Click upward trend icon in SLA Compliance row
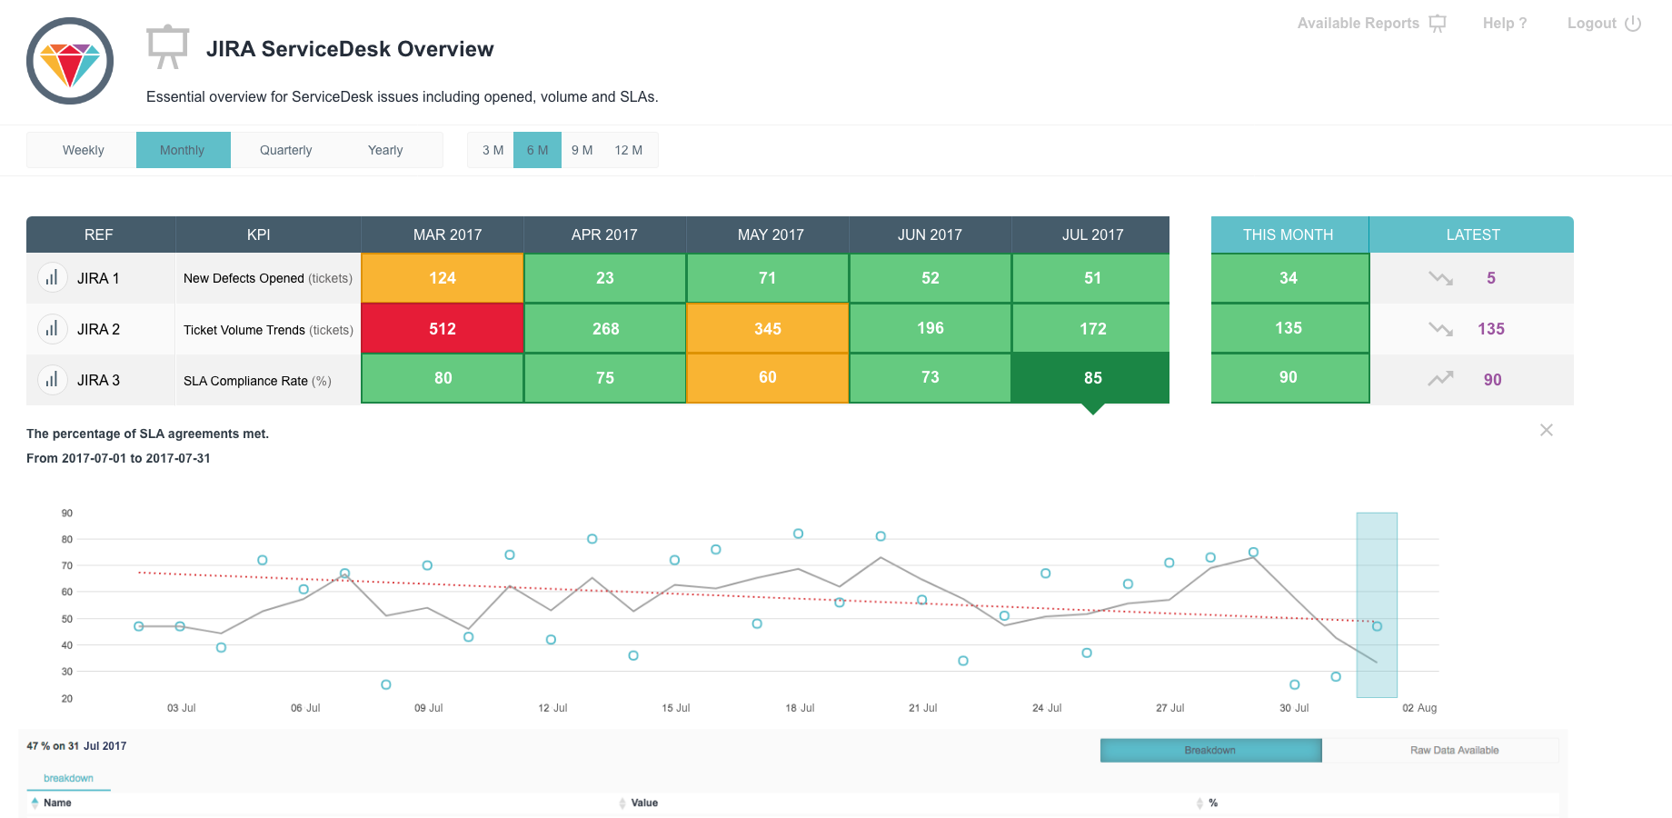Image resolution: width=1672 pixels, height=818 pixels. (1440, 379)
